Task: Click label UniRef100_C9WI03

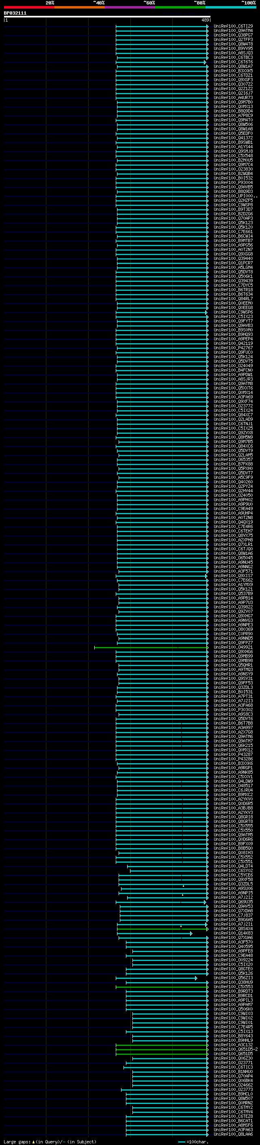Action: 233,1013
